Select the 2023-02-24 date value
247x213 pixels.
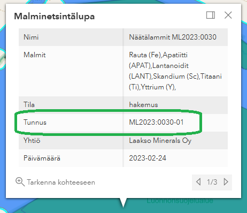(148, 158)
